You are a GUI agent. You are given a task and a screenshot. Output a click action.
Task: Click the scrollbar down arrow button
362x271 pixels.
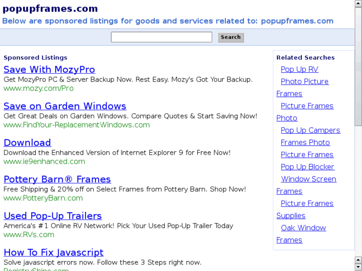358,268
